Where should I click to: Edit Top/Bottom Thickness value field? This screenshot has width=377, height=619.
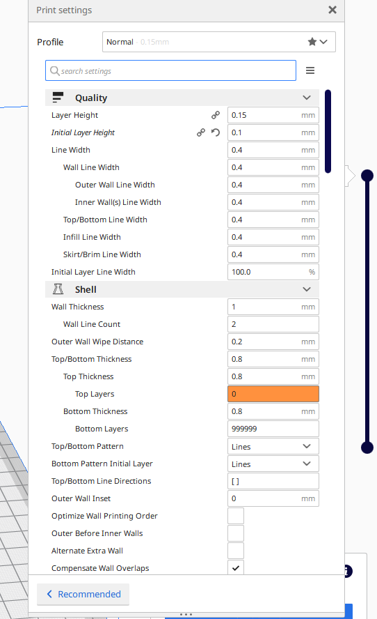[273, 359]
